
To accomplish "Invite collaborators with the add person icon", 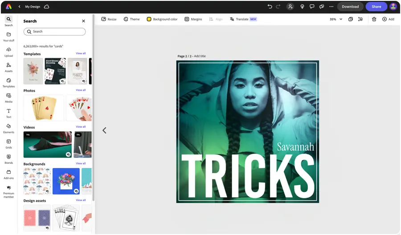I will tap(290, 7).
